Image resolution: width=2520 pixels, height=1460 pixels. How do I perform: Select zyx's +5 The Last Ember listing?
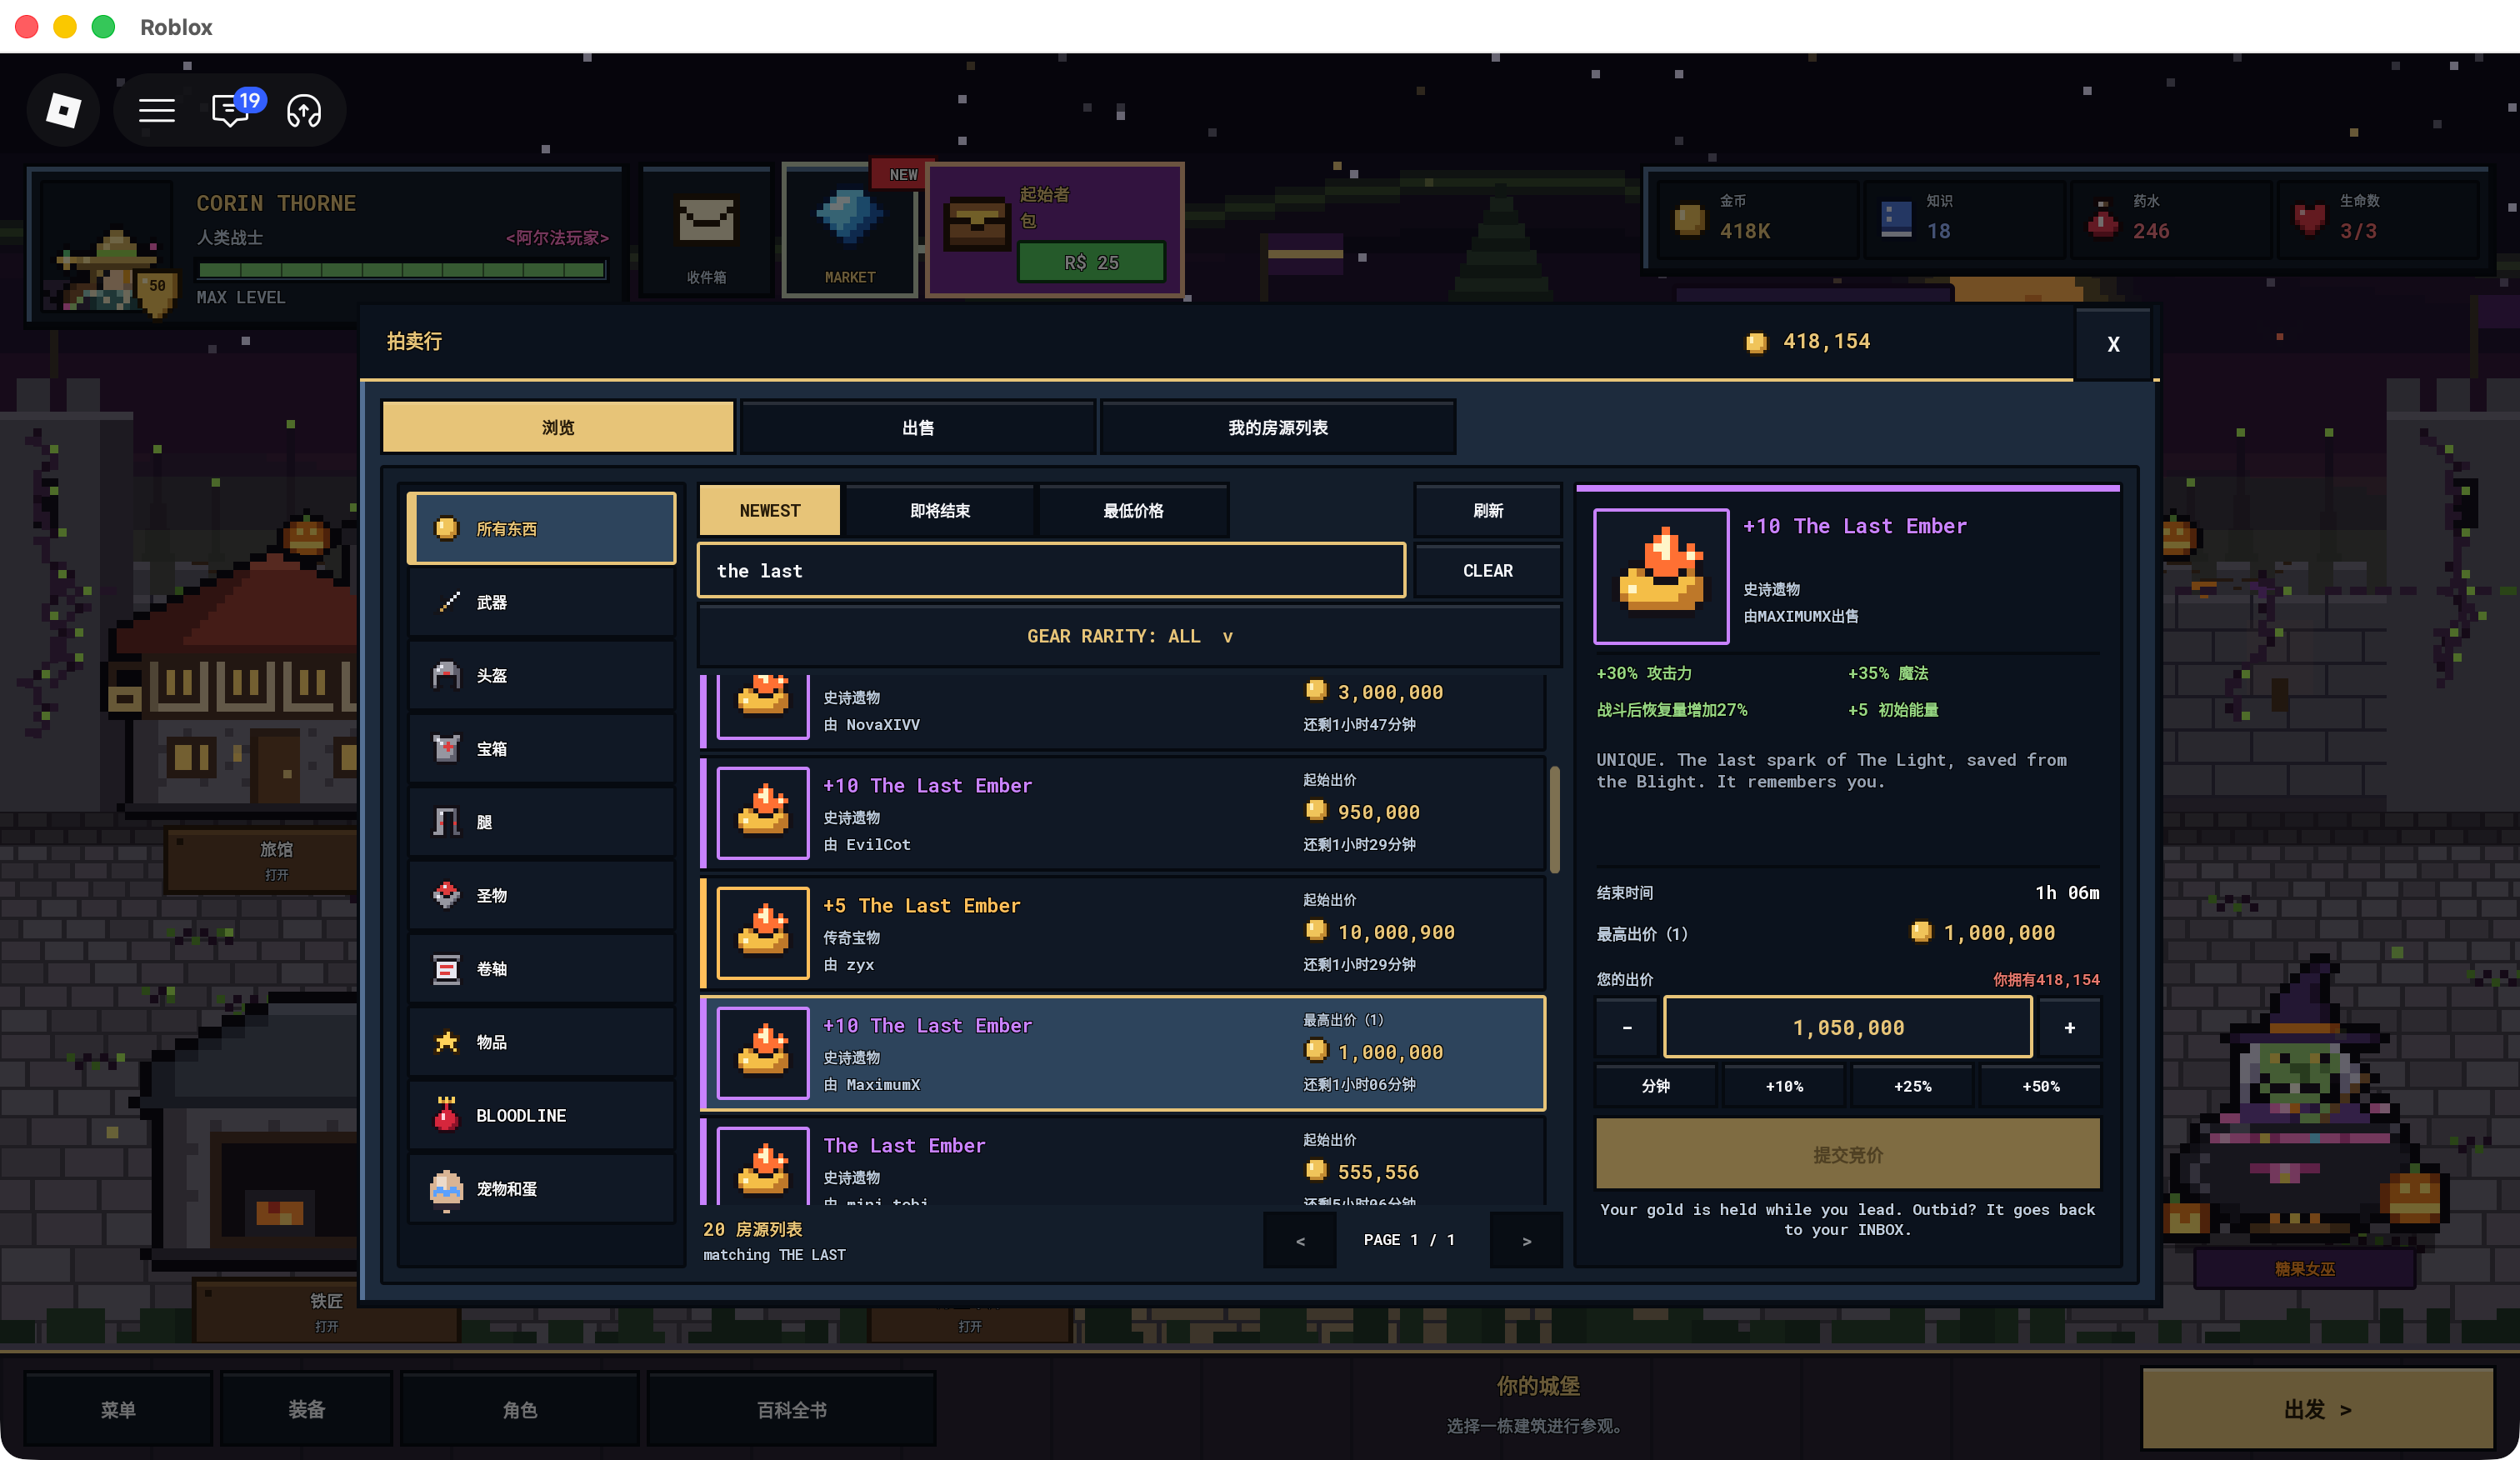click(1123, 933)
